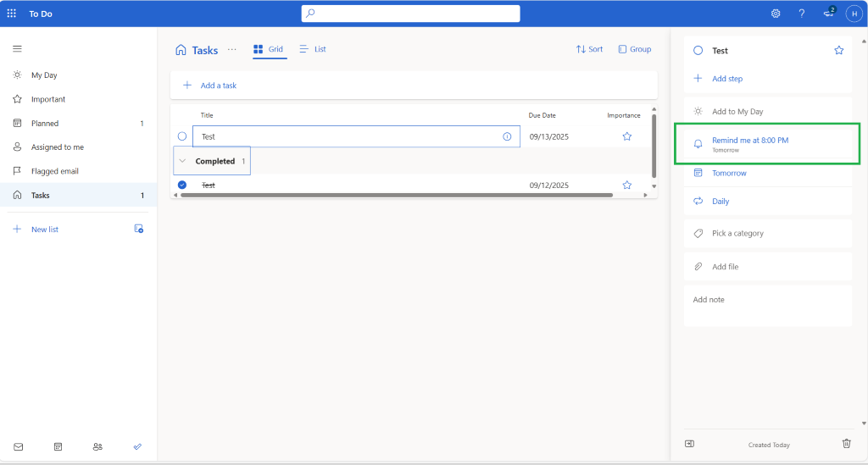Click Add to My Day
The width and height of the screenshot is (868, 465).
pos(767,111)
